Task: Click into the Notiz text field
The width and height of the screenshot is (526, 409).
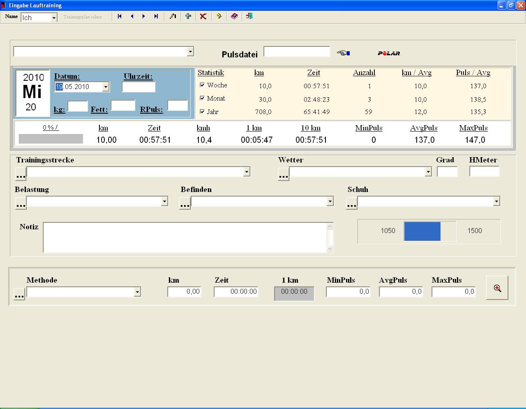Action: pos(185,238)
